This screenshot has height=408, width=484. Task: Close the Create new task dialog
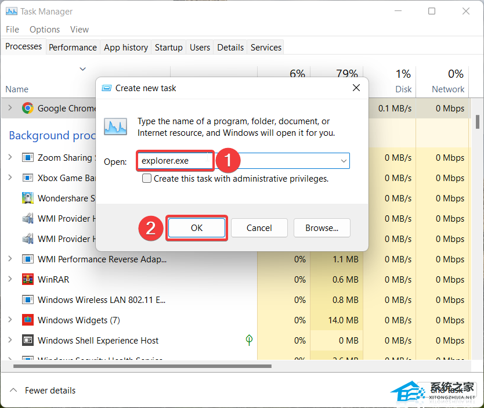pyautogui.click(x=356, y=88)
